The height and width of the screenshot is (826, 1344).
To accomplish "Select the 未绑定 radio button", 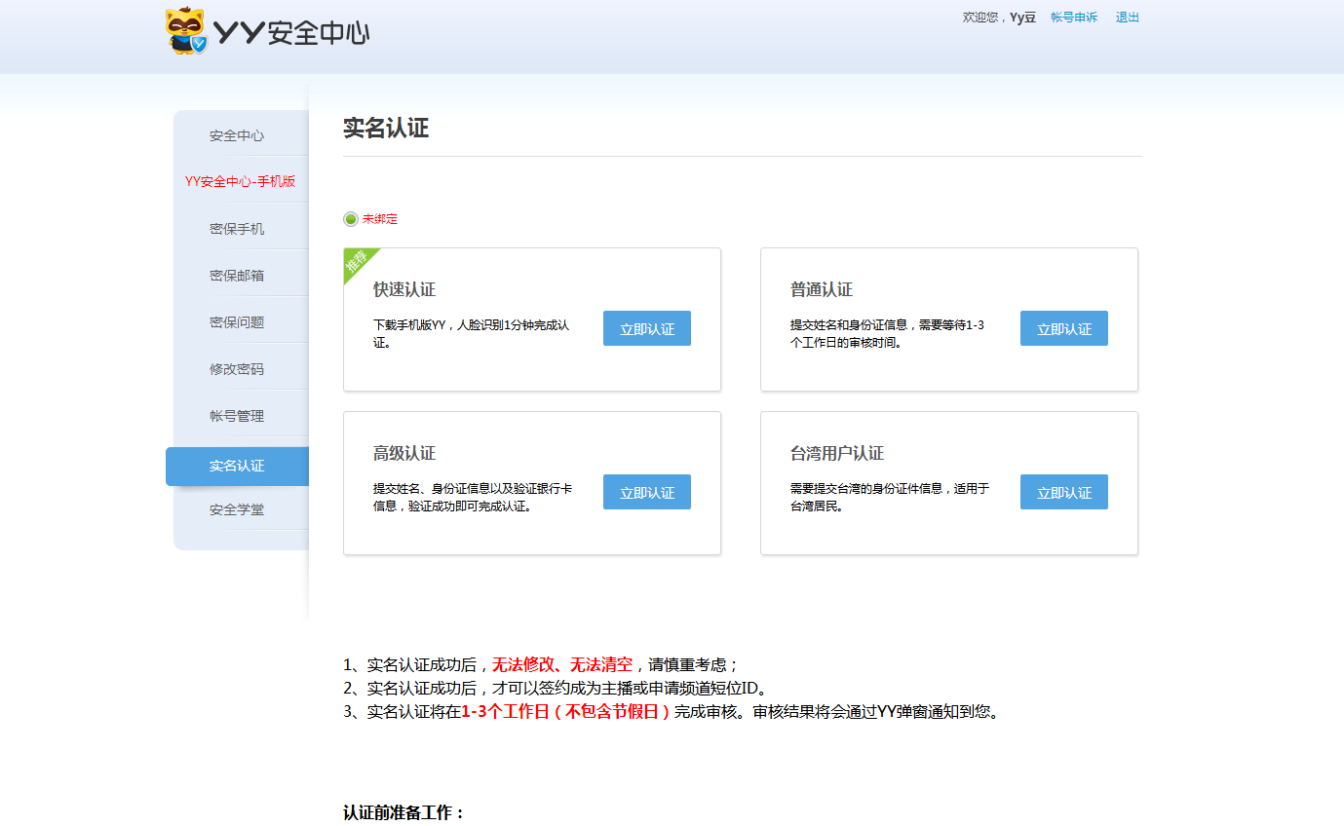I will (350, 218).
